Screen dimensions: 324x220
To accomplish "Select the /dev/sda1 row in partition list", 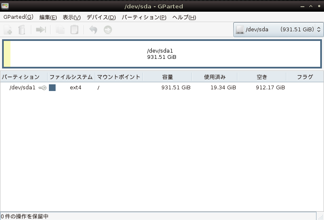I will click(162, 88).
